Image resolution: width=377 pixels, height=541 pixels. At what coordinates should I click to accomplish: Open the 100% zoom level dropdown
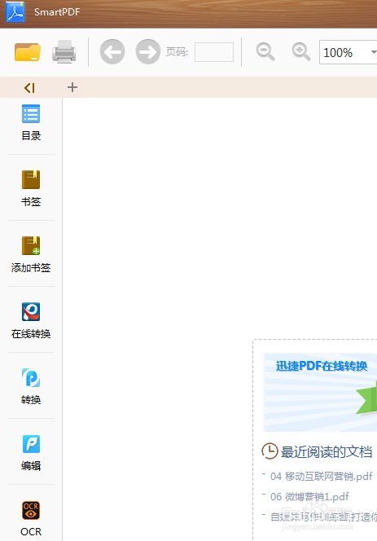pos(349,52)
